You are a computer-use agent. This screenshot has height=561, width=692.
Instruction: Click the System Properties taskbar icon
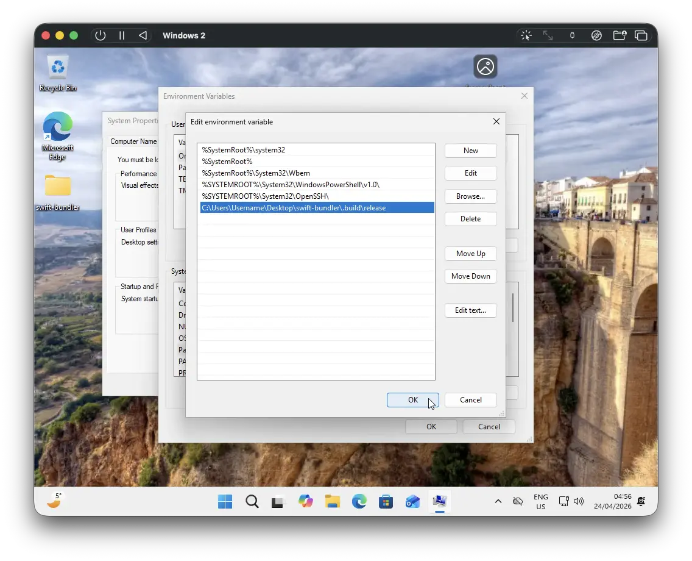(x=440, y=501)
